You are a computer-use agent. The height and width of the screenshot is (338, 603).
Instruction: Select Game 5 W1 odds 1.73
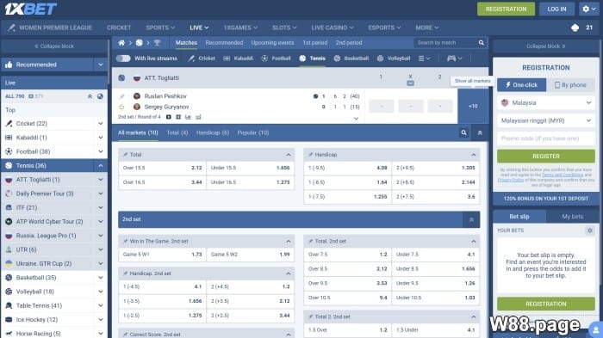click(x=162, y=255)
